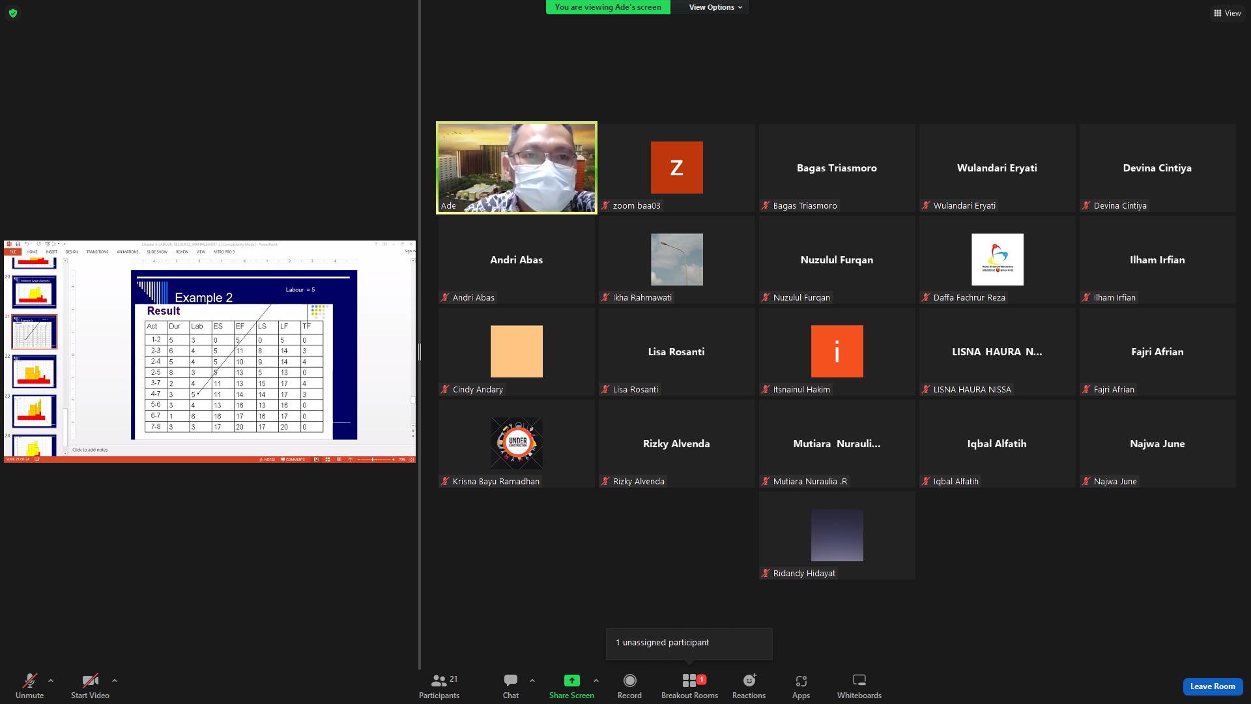The width and height of the screenshot is (1251, 704).
Task: Adjust the PowerPoint zoom slider handle
Action: click(x=373, y=460)
